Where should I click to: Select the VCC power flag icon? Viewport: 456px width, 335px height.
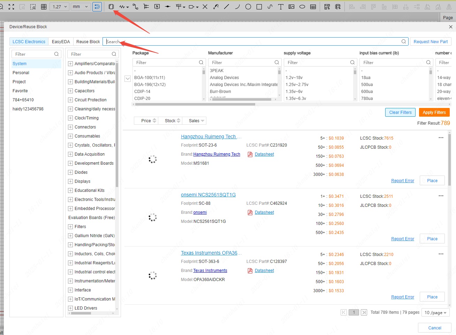179,7
